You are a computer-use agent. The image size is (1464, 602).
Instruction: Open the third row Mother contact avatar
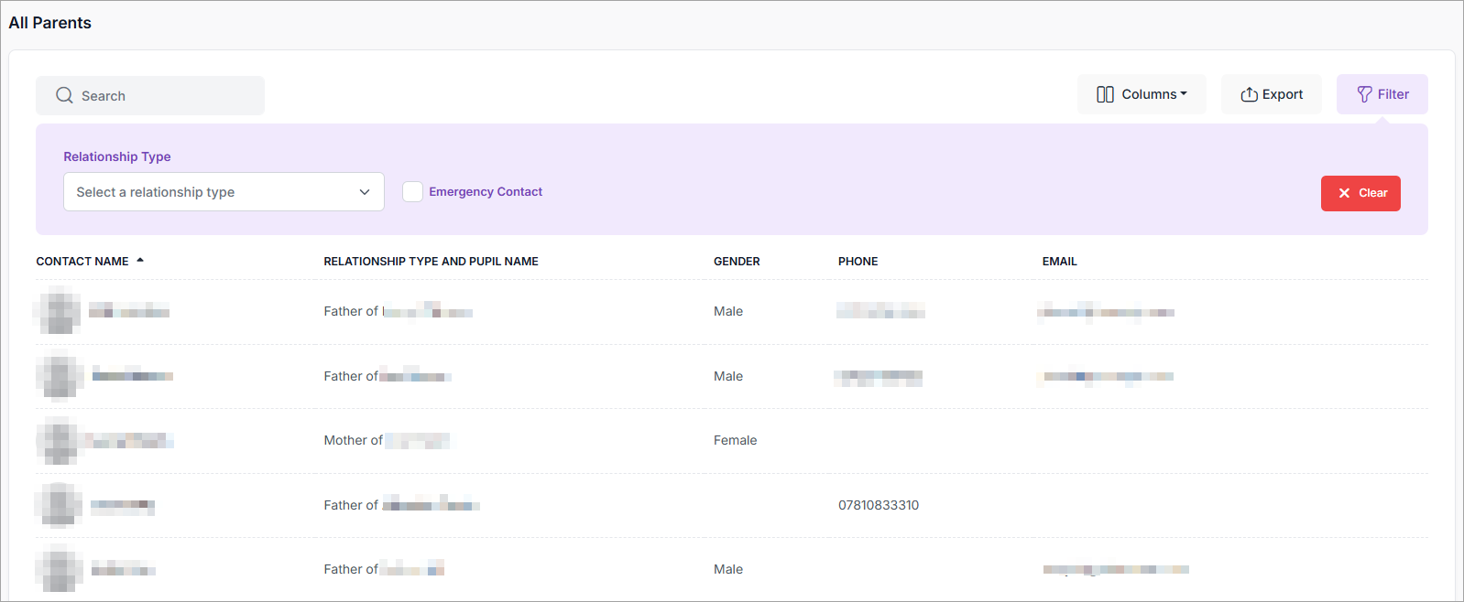click(60, 440)
